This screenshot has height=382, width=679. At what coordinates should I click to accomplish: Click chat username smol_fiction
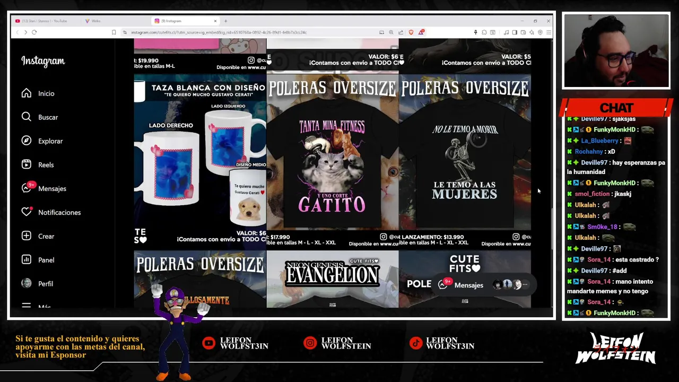point(592,194)
